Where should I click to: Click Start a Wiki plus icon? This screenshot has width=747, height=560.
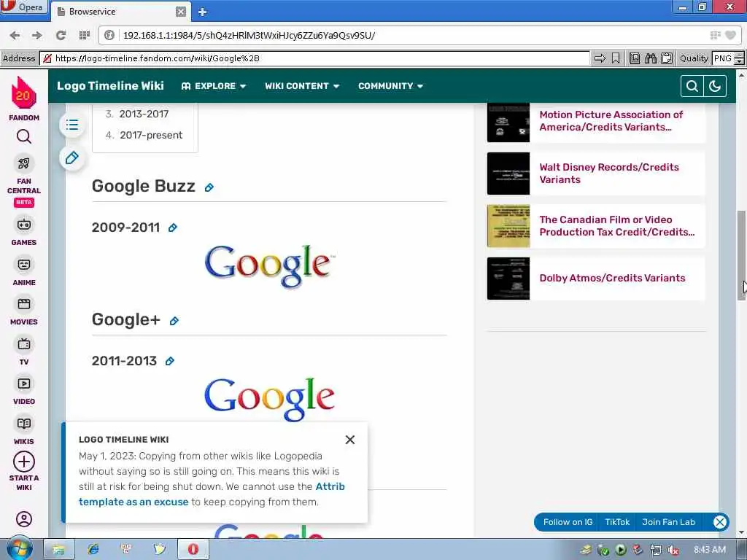(x=24, y=462)
